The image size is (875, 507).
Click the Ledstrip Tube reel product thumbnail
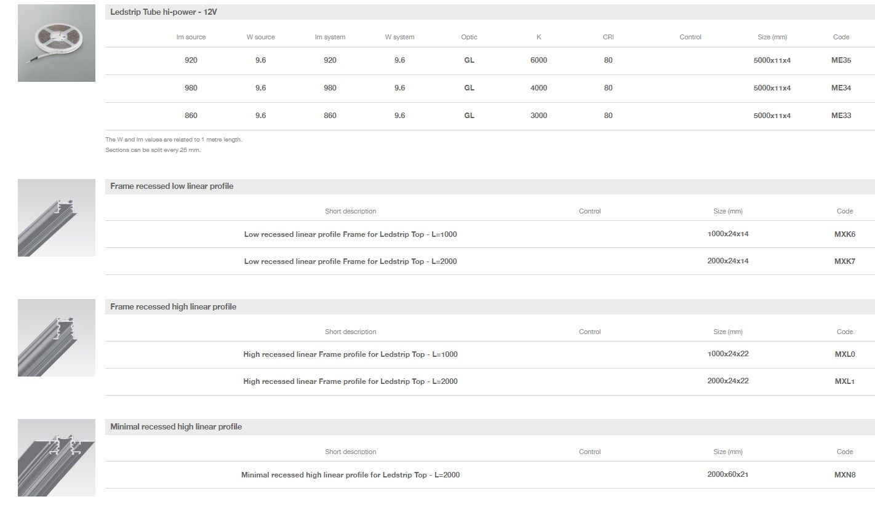coord(57,43)
